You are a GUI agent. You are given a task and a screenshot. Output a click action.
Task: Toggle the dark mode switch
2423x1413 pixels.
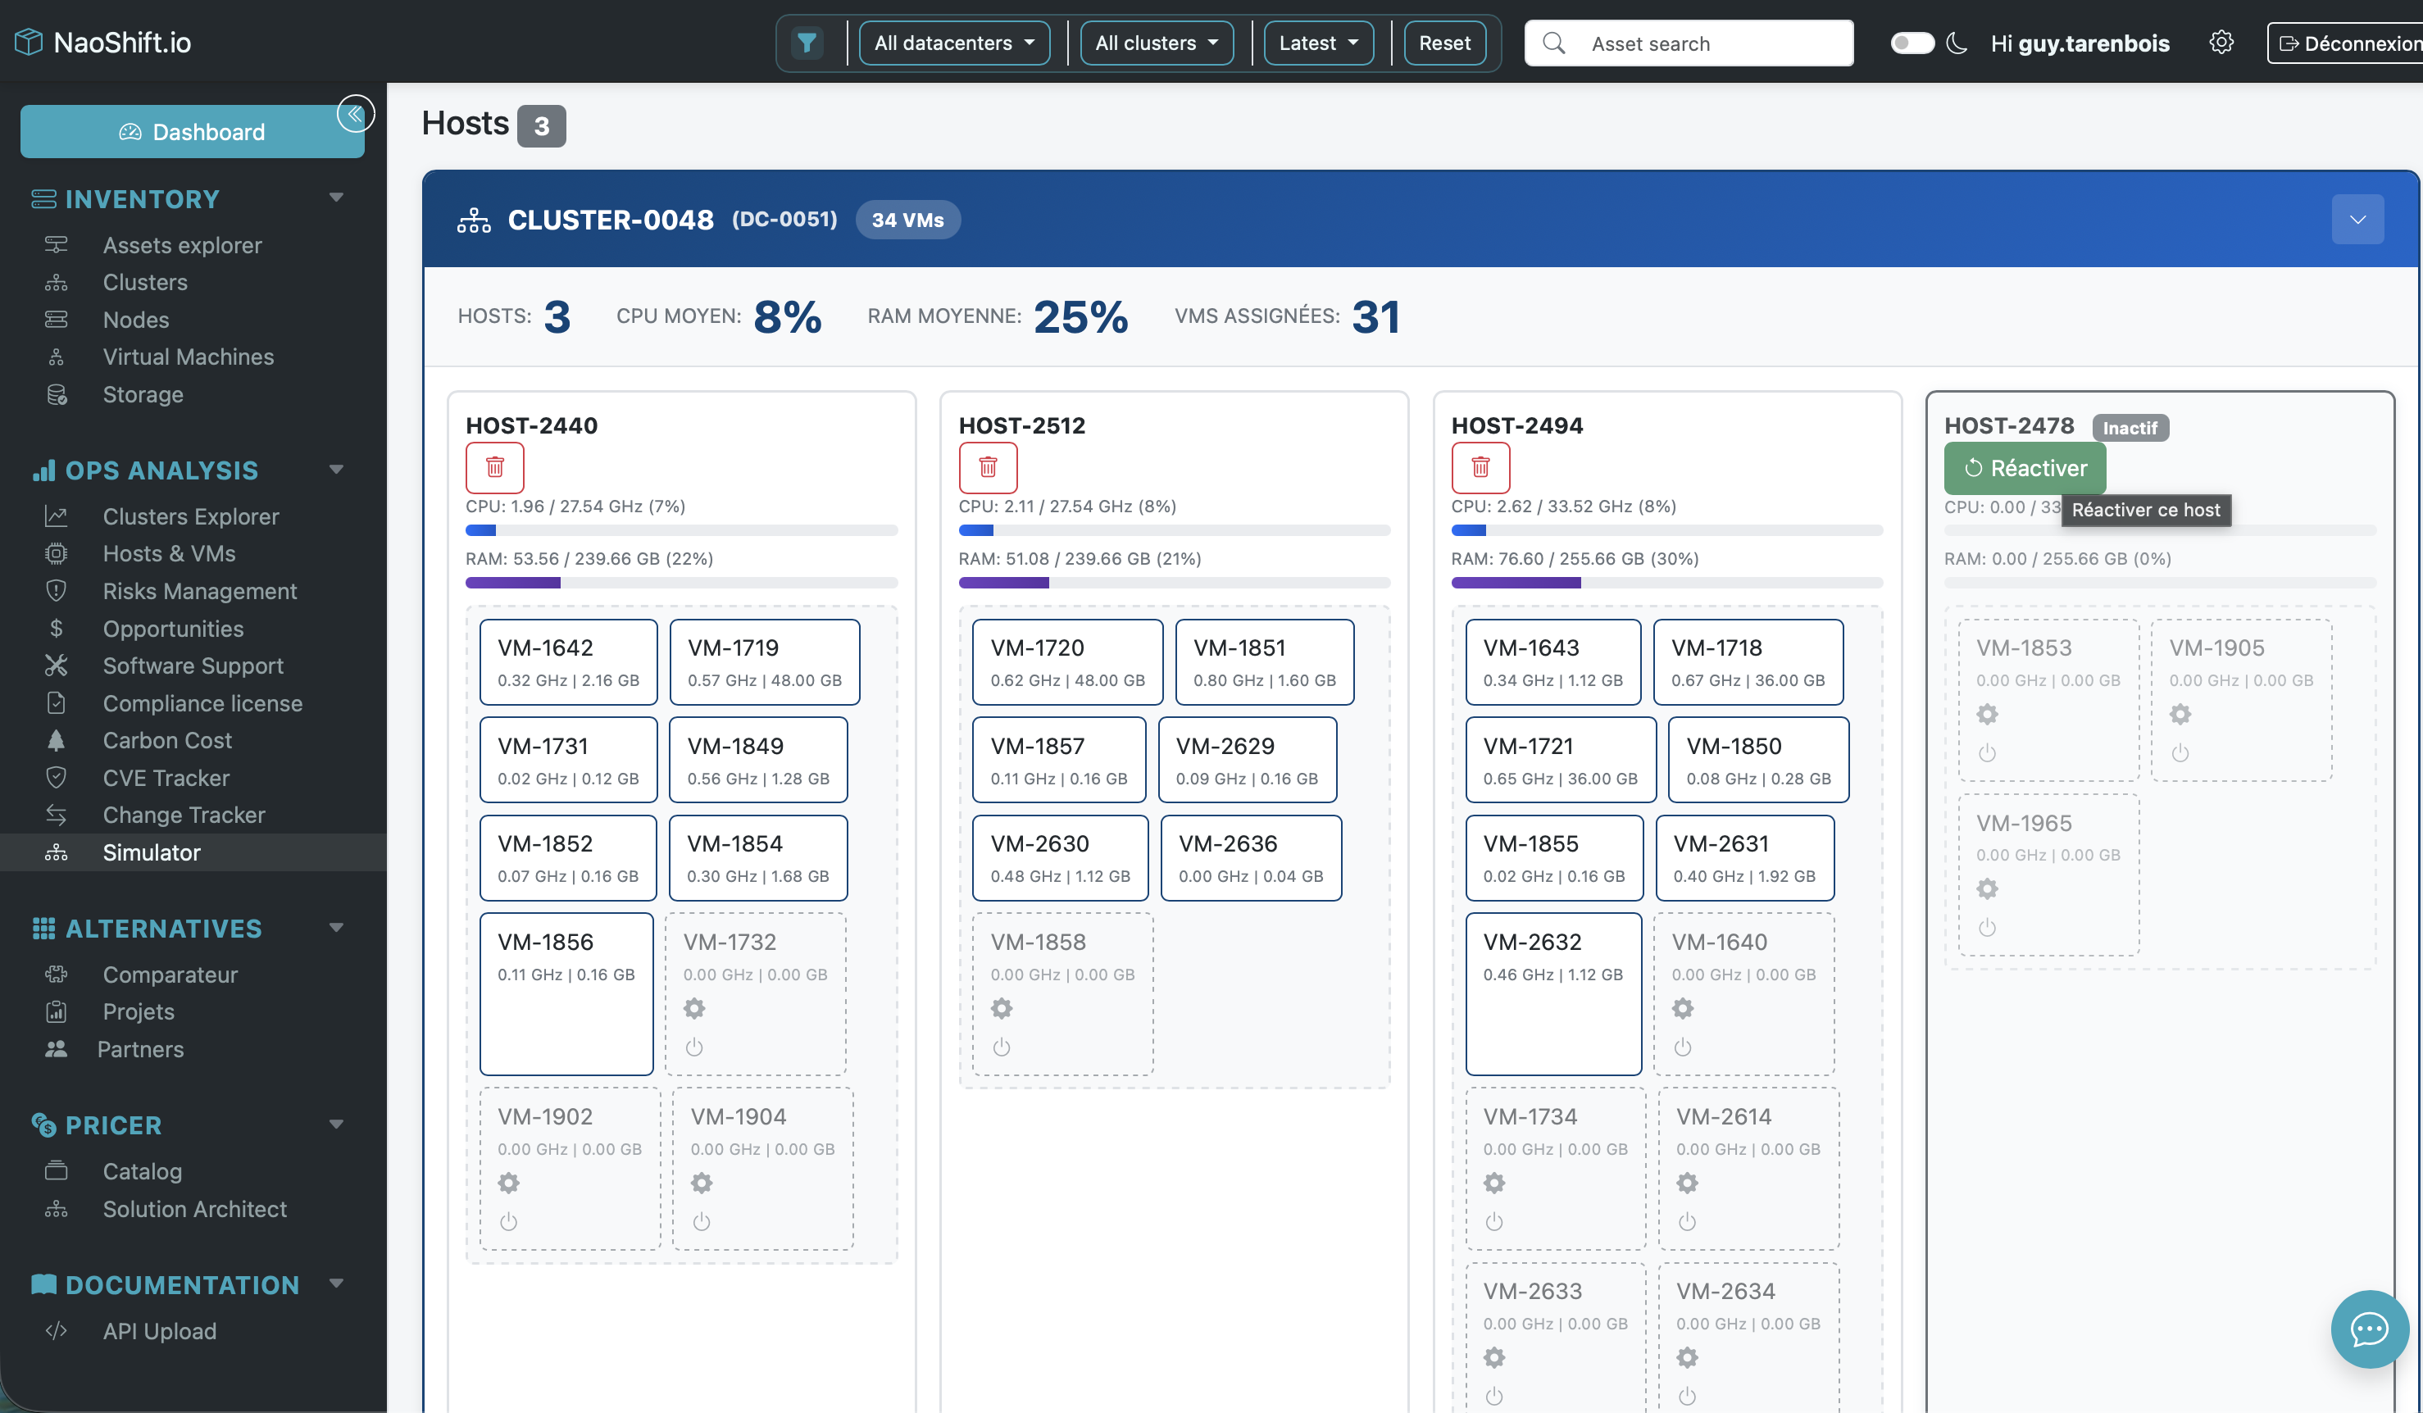(x=1912, y=43)
